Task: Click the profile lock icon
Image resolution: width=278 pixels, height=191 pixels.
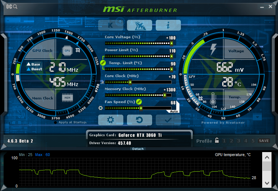Action: pos(217,140)
